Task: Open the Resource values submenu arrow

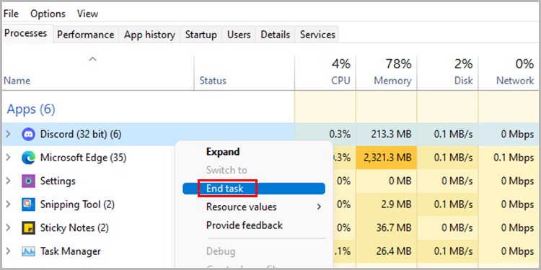Action: [x=319, y=207]
